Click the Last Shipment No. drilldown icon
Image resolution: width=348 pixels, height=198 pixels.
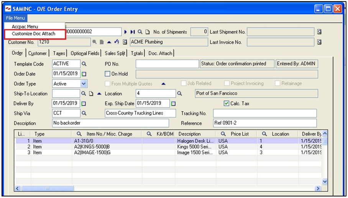(x=319, y=32)
